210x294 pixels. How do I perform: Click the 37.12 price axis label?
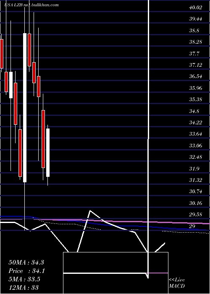coord(196,65)
